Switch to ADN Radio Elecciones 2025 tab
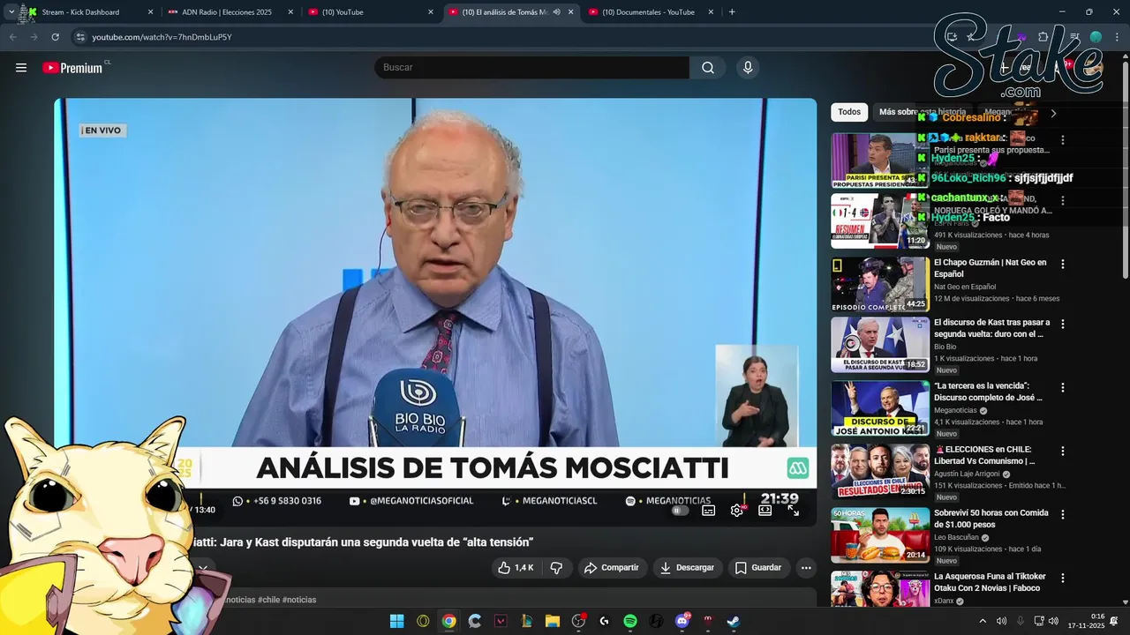The height and width of the screenshot is (635, 1130). (x=229, y=12)
